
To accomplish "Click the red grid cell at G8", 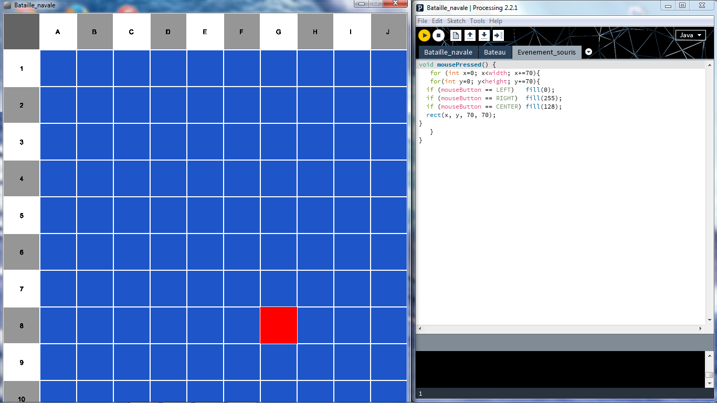I will [x=278, y=325].
